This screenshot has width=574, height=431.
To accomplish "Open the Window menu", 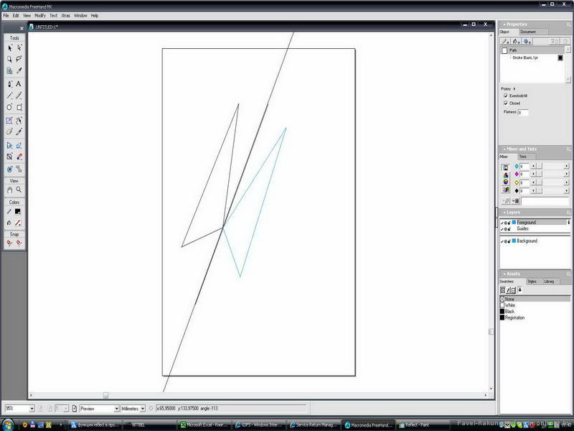I will tap(80, 16).
